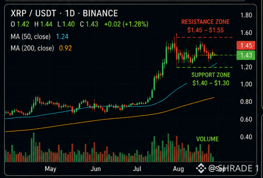Click the open price value 1.42
Screen dimensions: 263x178
(x=23, y=24)
